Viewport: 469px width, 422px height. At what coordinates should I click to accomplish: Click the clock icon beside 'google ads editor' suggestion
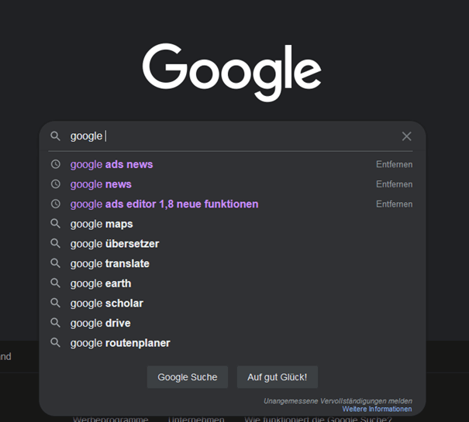pyautogui.click(x=55, y=204)
